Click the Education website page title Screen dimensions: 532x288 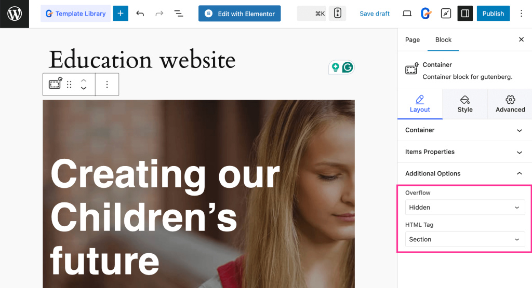pos(142,60)
